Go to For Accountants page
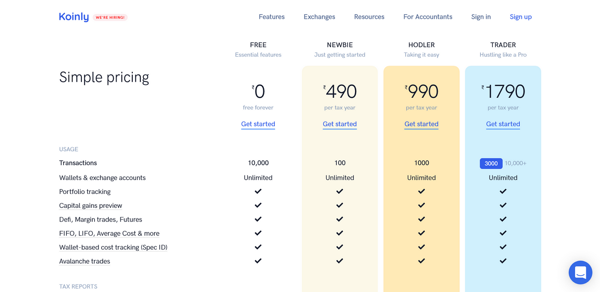 point(428,17)
